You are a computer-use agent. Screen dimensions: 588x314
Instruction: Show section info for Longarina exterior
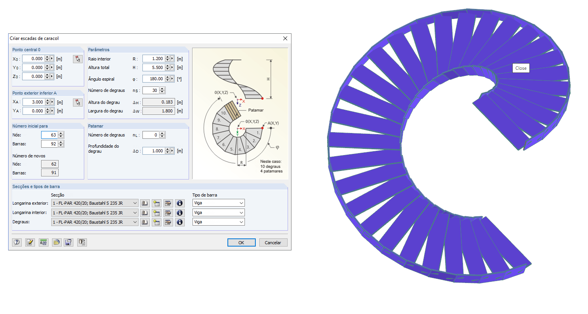[180, 203]
